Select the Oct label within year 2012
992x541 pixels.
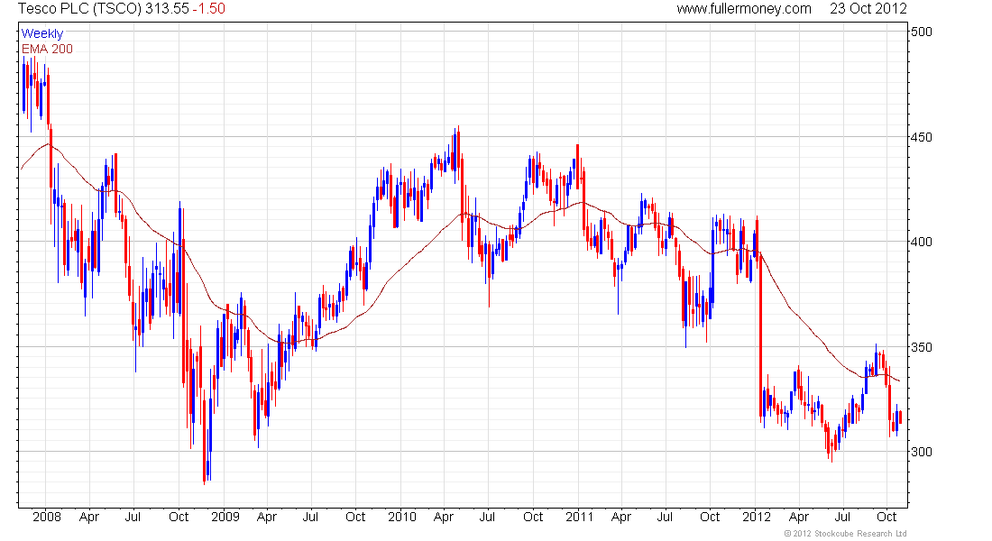coord(886,517)
